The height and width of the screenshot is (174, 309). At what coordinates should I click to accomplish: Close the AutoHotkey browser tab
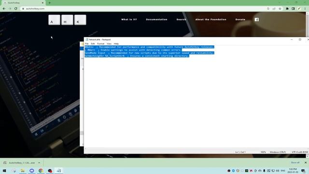(42, 3)
